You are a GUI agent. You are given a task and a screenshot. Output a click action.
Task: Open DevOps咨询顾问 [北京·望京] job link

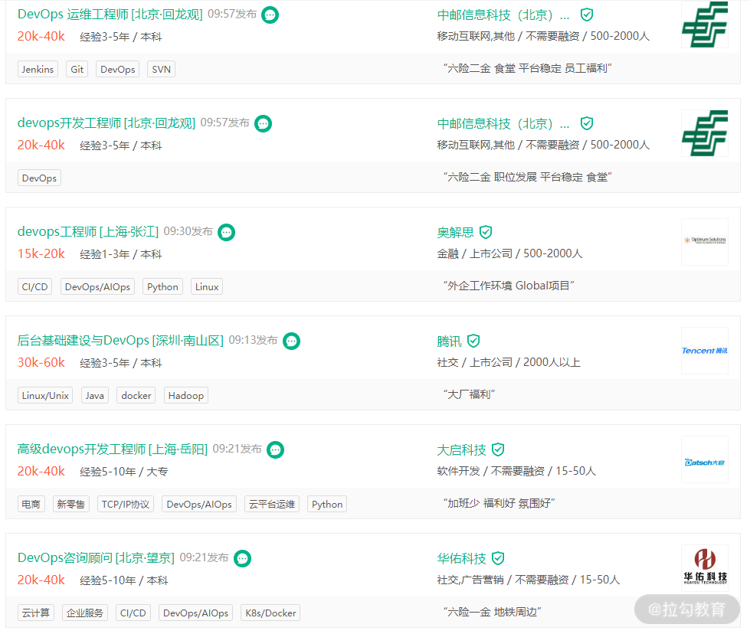(x=96, y=558)
